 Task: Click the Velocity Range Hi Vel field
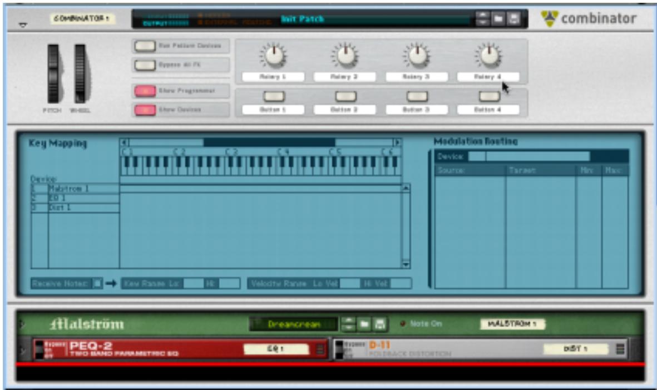point(401,284)
